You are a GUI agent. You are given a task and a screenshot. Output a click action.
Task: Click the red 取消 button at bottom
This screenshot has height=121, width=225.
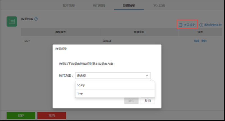tap(51, 115)
